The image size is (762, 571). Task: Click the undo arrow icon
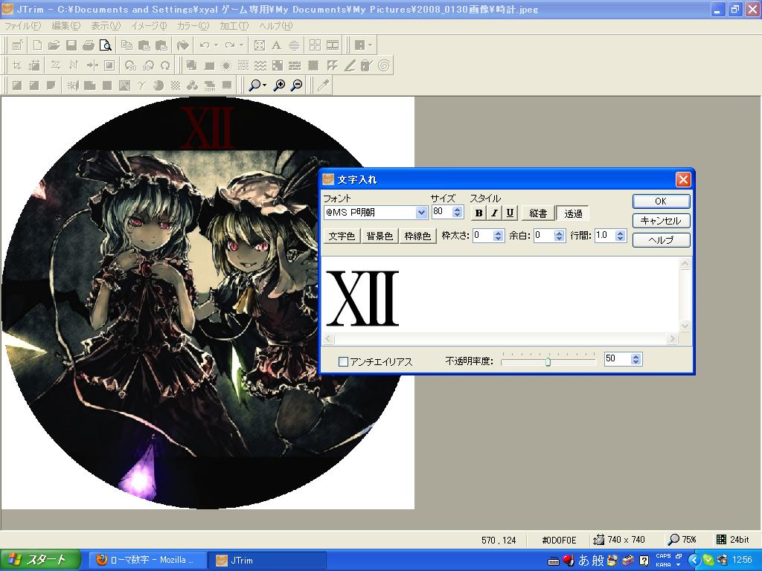click(x=204, y=45)
